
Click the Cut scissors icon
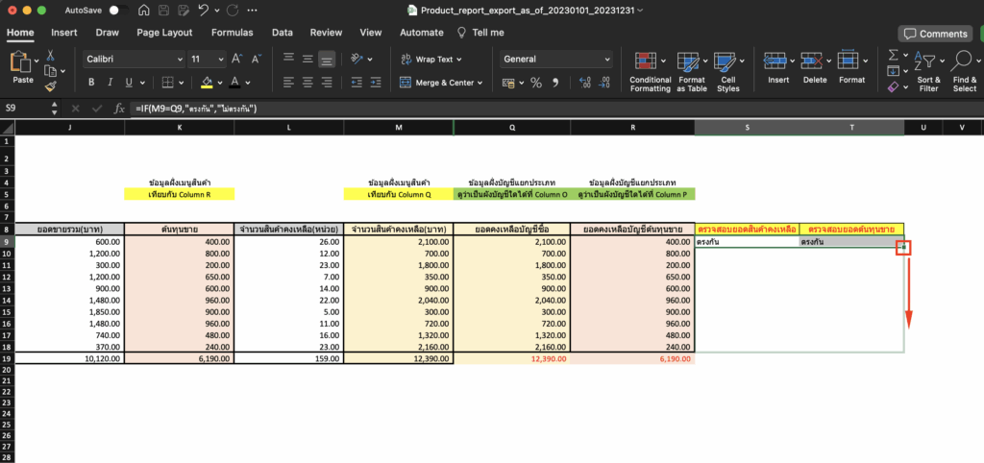tap(50, 56)
